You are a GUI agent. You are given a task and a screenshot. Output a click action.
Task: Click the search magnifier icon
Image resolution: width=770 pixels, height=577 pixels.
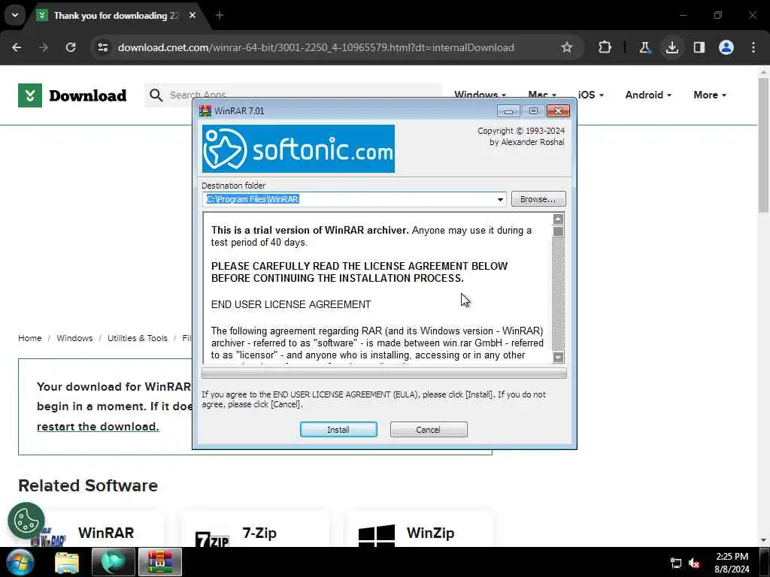pos(156,95)
